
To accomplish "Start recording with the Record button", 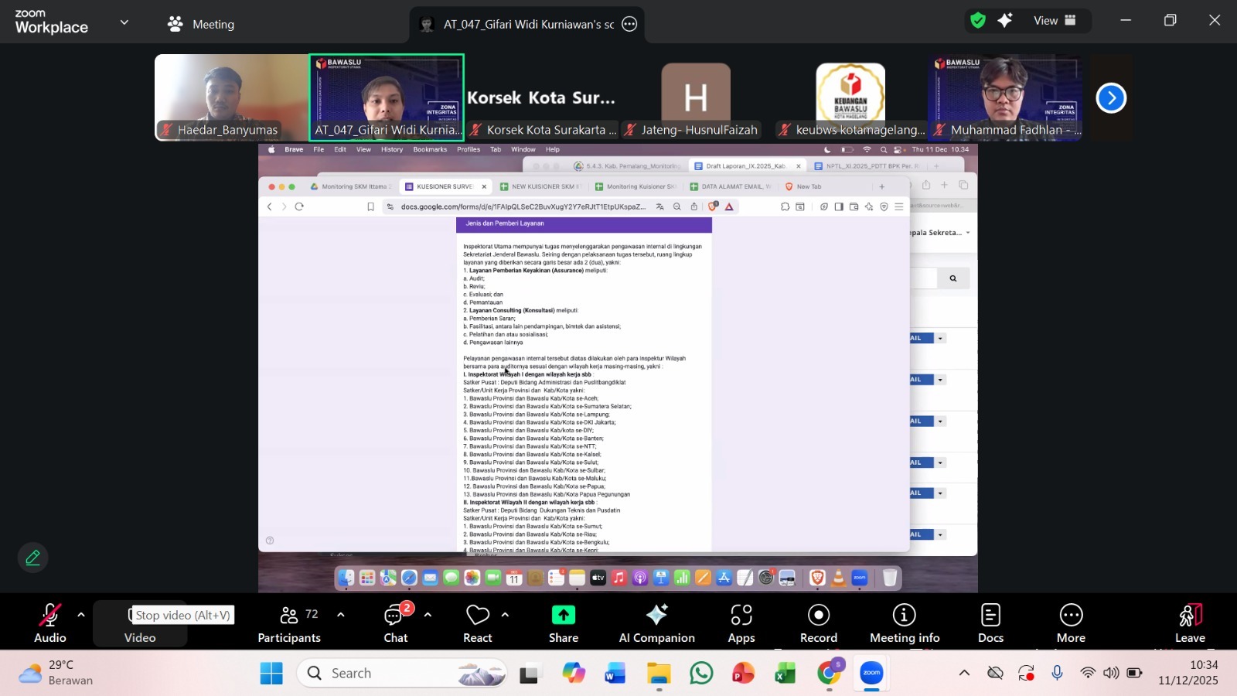I will pyautogui.click(x=818, y=623).
